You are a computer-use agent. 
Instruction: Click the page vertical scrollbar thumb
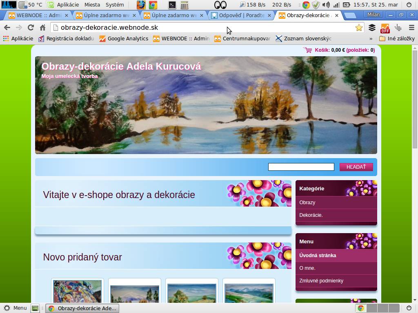[x=415, y=99]
